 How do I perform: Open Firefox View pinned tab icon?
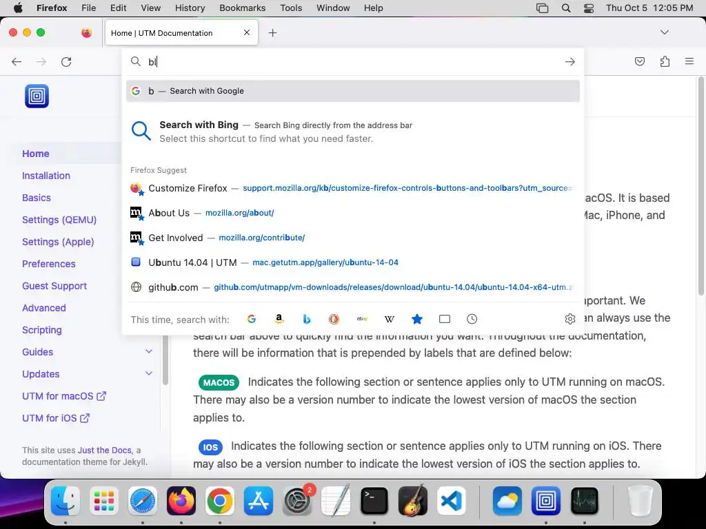tap(86, 32)
